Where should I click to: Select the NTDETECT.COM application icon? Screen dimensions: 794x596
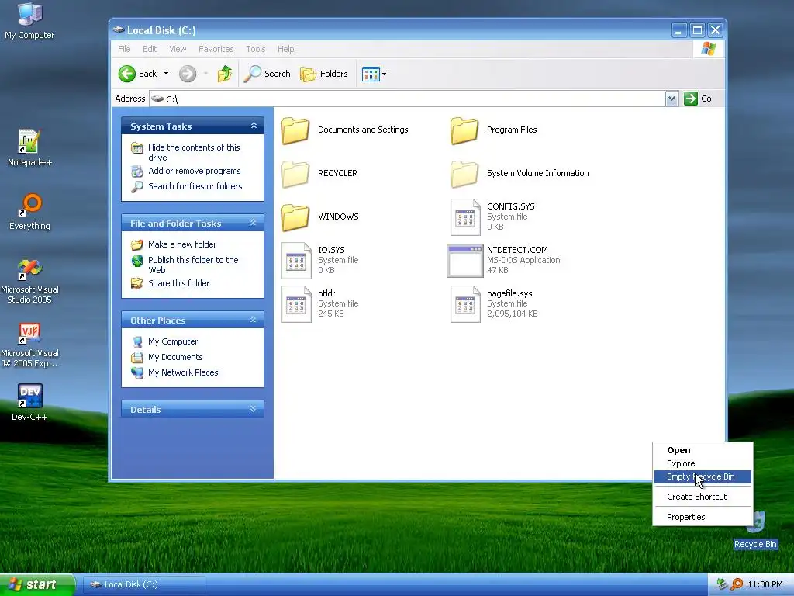click(x=465, y=261)
